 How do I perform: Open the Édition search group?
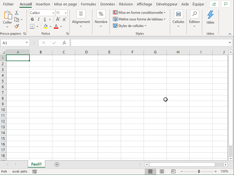[x=194, y=19]
